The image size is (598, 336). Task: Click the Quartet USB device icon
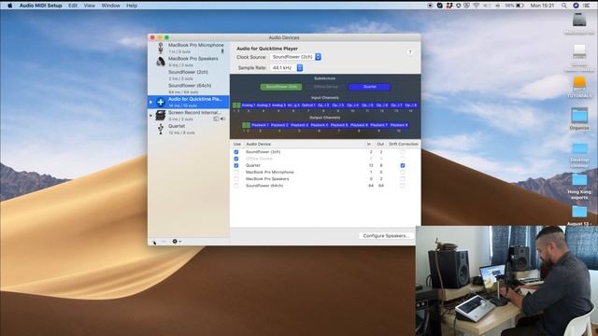coord(161,129)
